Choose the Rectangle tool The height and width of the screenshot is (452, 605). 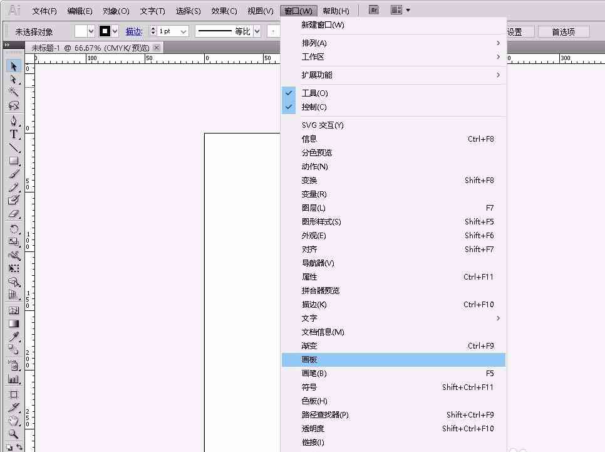(x=14, y=160)
